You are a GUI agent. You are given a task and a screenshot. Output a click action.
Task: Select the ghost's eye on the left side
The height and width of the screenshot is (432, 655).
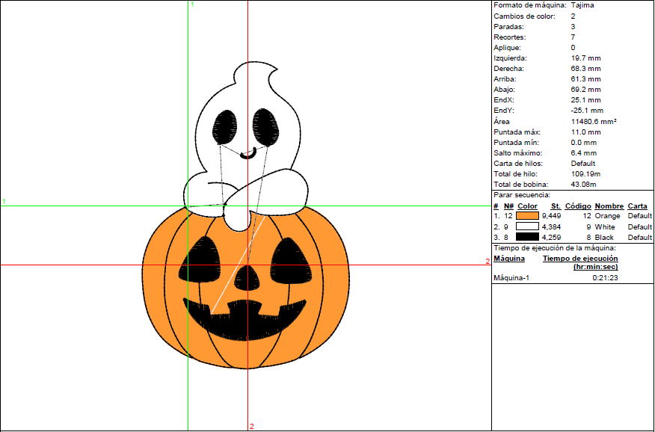(x=226, y=126)
